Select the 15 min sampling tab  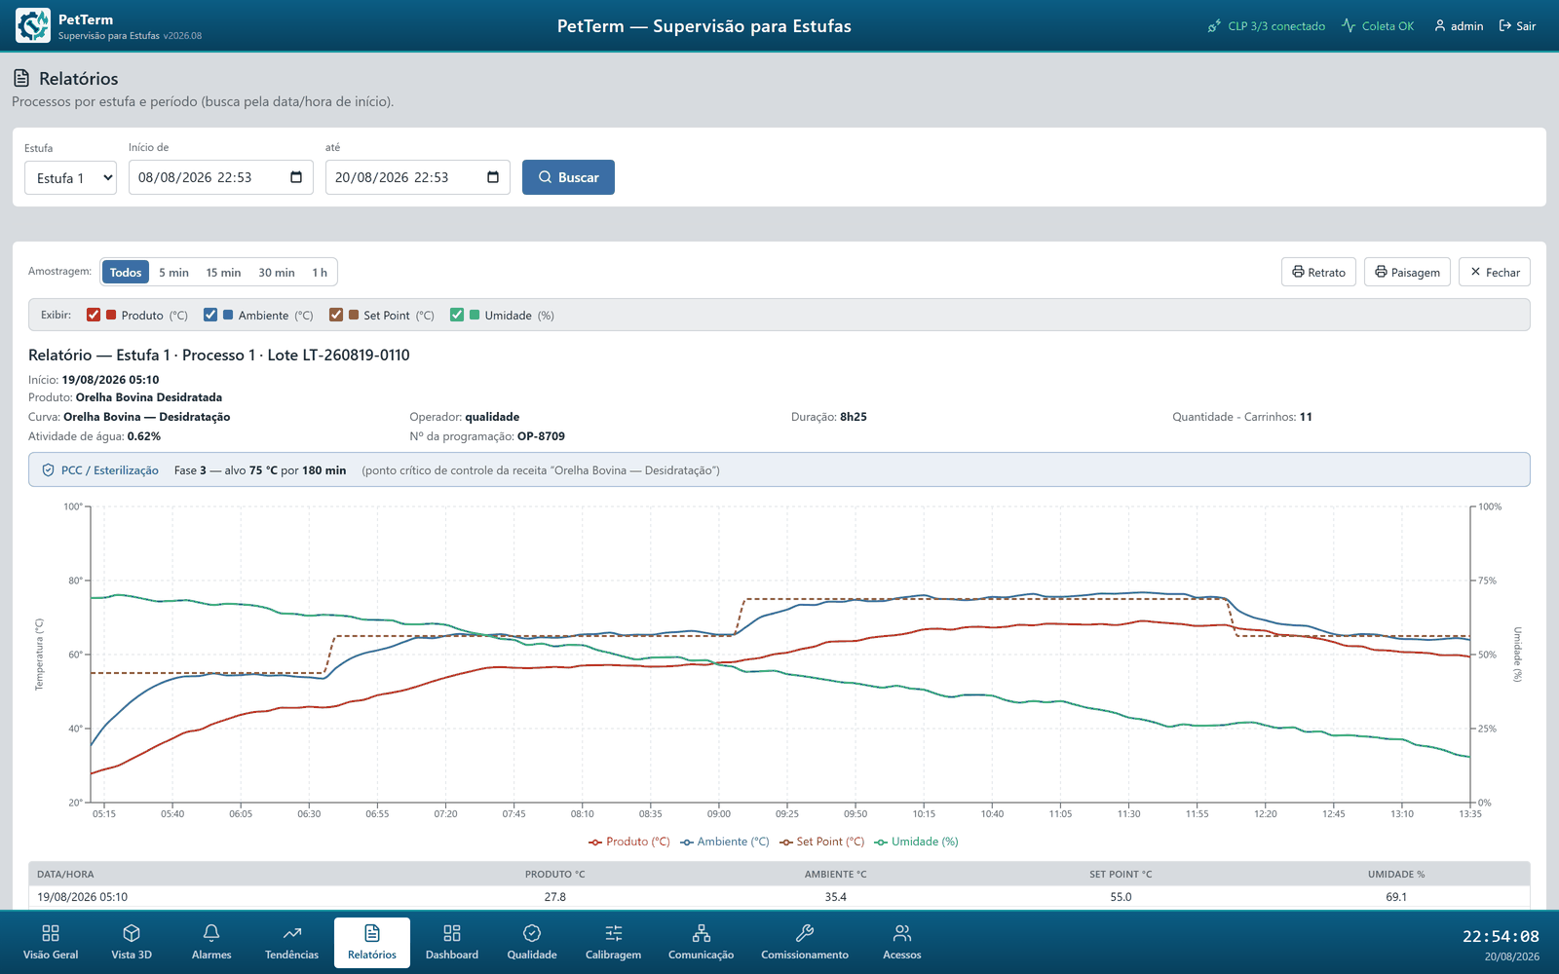click(x=223, y=273)
